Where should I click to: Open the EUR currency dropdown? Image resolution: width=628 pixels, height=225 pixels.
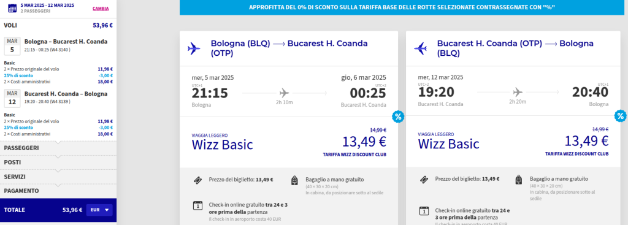(100, 210)
